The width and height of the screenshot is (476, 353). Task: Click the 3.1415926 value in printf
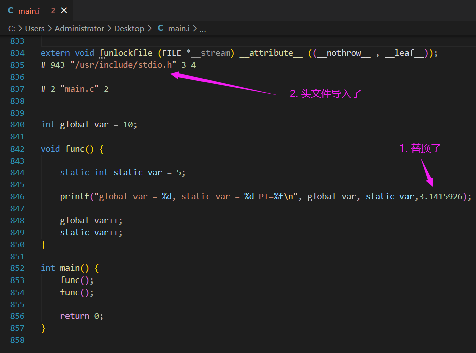coord(440,197)
